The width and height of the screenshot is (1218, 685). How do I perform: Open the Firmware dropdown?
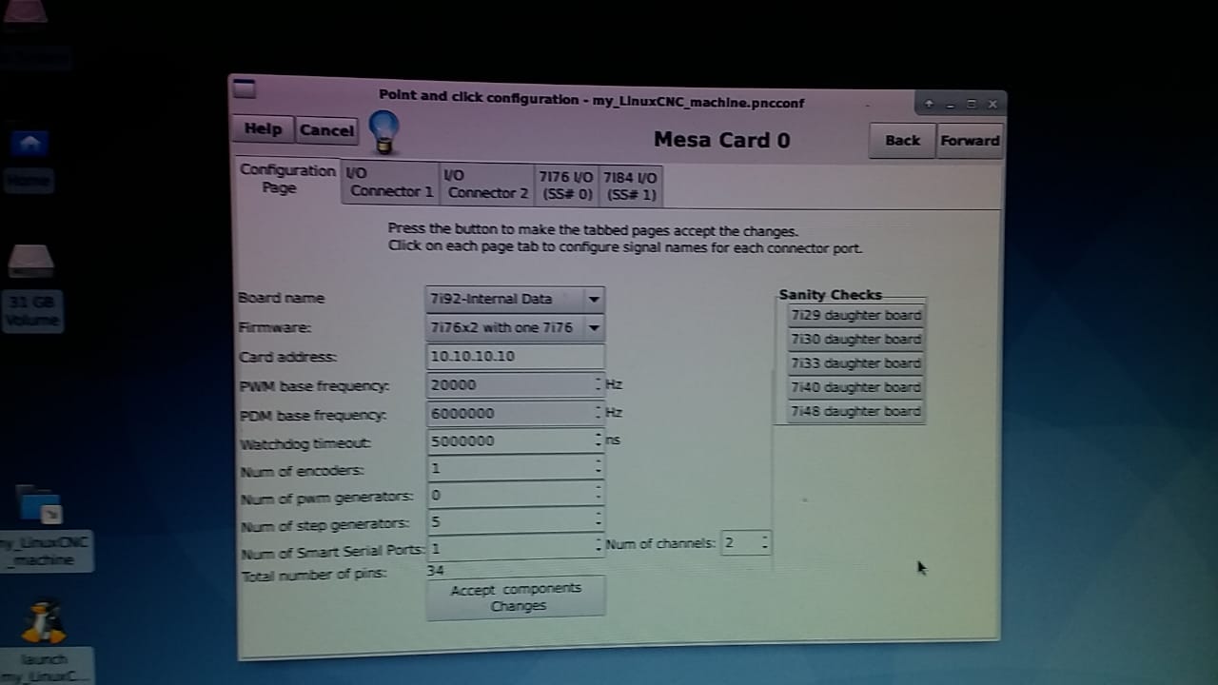pos(515,327)
